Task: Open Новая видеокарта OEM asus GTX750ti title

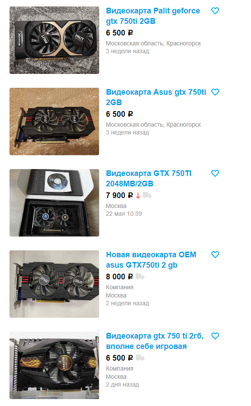Action: (151, 260)
